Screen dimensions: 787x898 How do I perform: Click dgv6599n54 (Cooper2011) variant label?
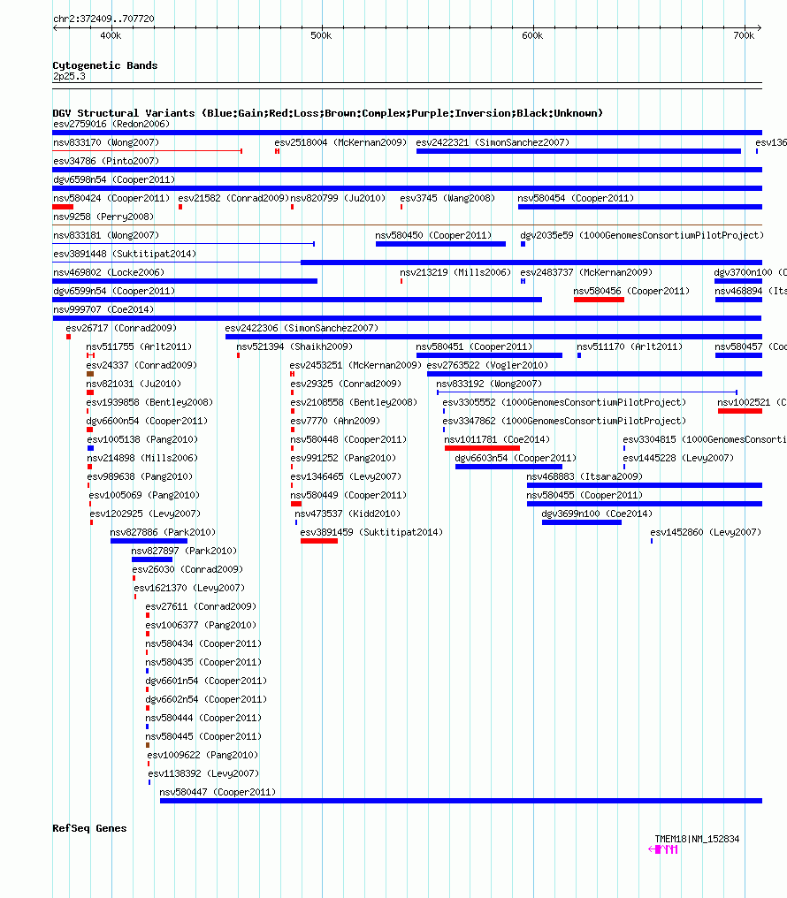pyautogui.click(x=114, y=292)
